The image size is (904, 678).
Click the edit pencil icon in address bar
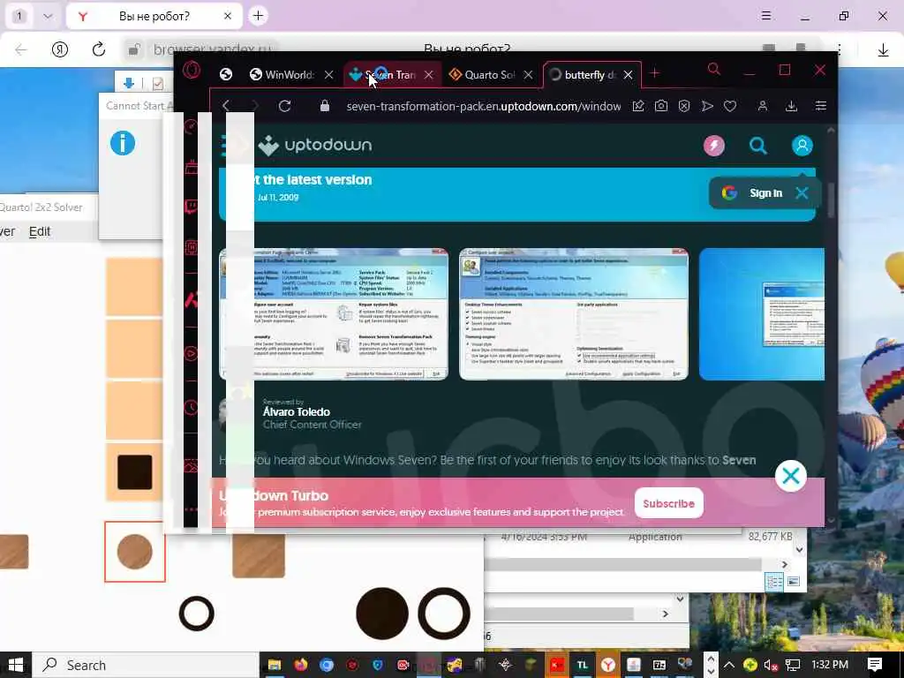638,106
